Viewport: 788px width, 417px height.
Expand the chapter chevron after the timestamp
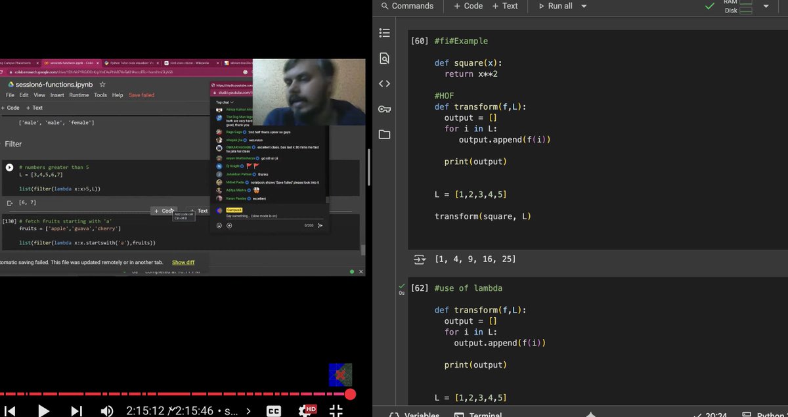[x=248, y=411]
